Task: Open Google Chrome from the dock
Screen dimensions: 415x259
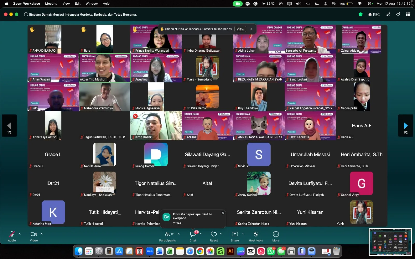Action: coord(200,251)
